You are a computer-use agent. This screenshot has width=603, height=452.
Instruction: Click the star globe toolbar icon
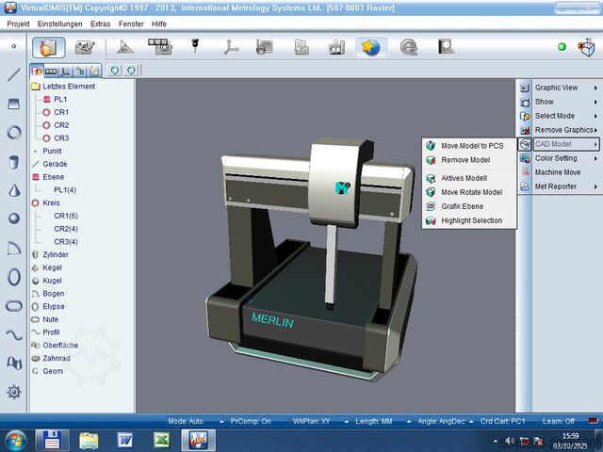[370, 47]
